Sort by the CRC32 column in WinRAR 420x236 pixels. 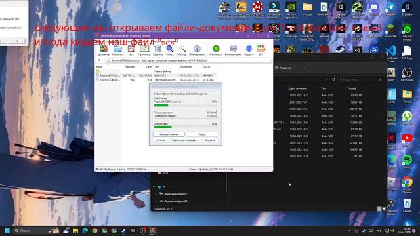coord(207,67)
